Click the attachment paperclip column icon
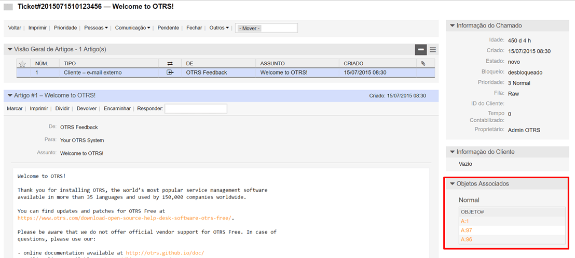This screenshot has height=258, width=575. 423,63
